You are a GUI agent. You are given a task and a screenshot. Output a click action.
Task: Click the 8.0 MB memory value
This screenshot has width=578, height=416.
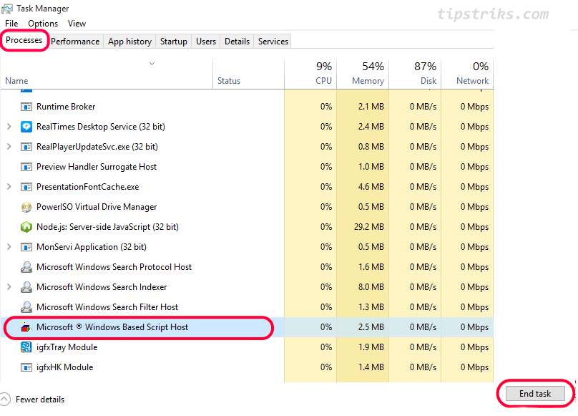pos(371,287)
